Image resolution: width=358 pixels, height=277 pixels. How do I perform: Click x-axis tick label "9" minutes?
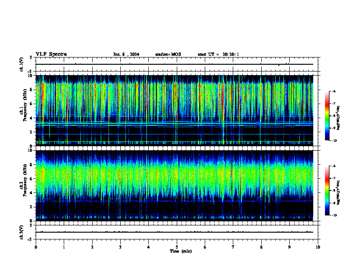(289, 247)
